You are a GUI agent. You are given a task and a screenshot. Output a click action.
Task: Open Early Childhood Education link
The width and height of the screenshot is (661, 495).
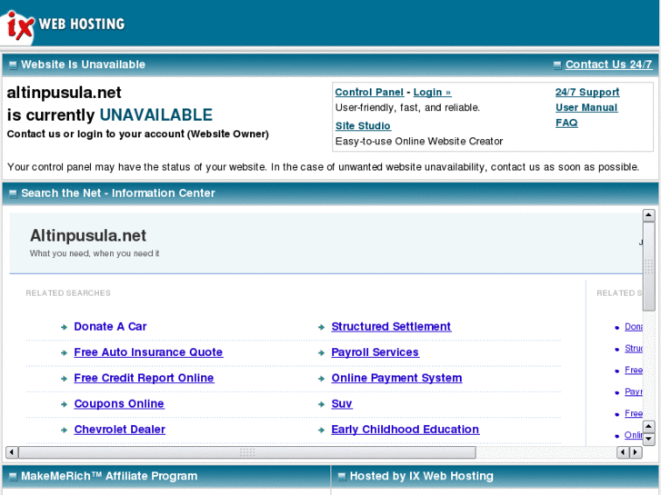click(x=406, y=430)
